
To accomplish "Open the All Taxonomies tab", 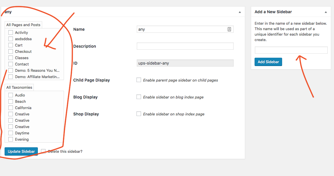I will 19,88.
